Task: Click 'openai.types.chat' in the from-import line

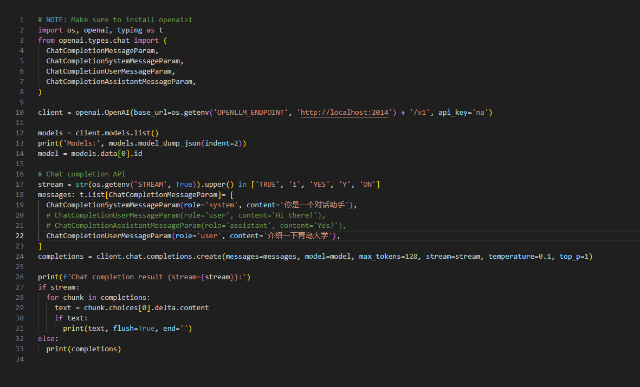Action: click(94, 41)
